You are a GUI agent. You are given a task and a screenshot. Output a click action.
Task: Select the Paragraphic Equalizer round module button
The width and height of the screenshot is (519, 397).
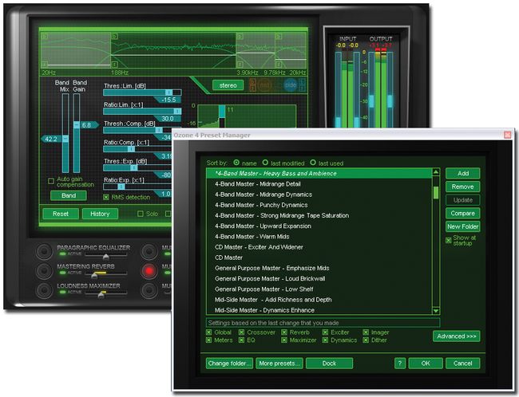[44, 251]
